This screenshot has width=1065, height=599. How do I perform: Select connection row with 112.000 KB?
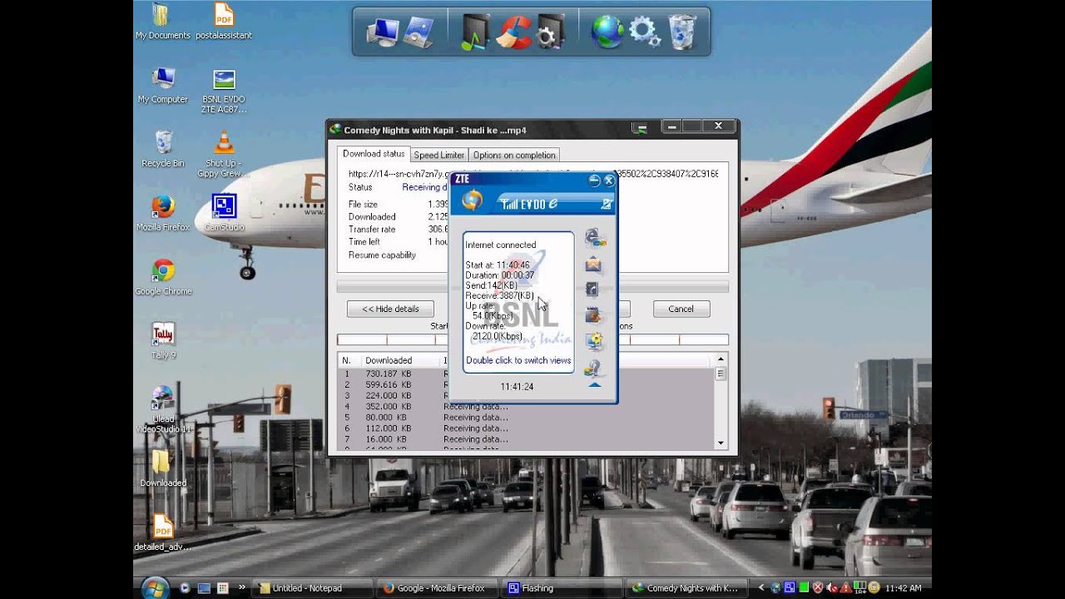coord(526,428)
